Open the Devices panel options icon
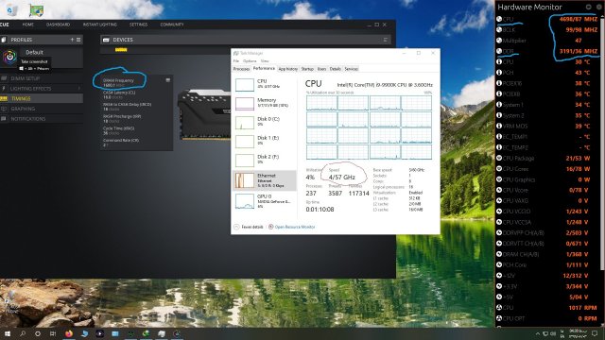The image size is (605, 340). 385,40
